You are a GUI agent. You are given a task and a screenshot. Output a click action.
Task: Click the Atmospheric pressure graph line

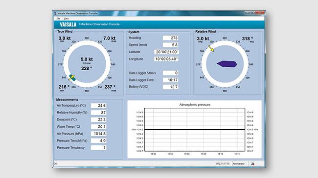point(195,129)
